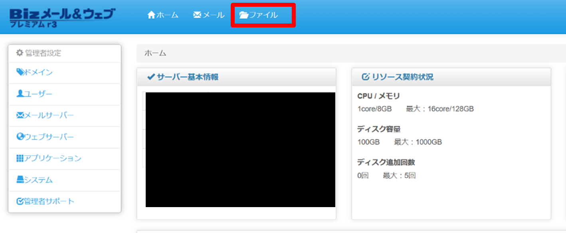The image size is (566, 233).
Task: Open the メールサーバー sidebar link
Action: point(49,115)
